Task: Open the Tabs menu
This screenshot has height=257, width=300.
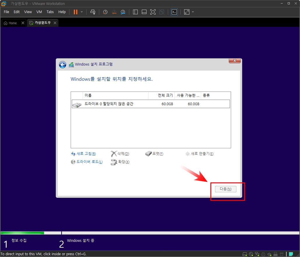Action: coord(50,12)
